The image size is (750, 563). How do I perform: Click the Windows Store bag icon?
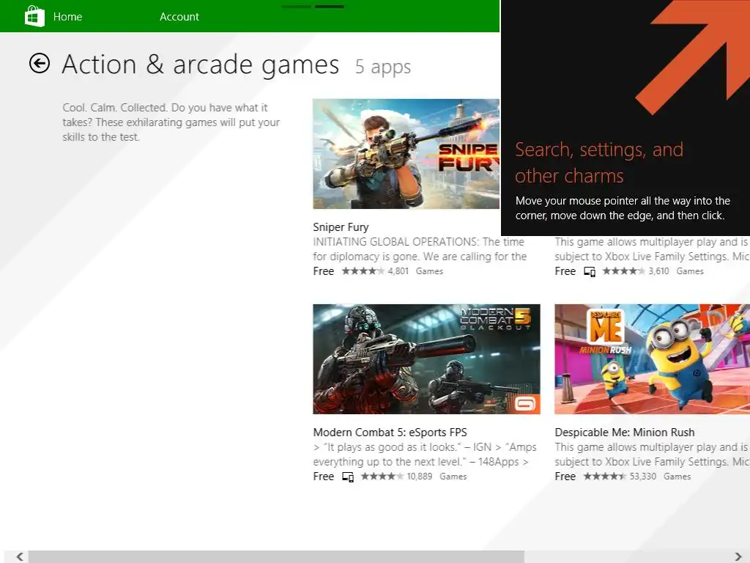pos(34,16)
